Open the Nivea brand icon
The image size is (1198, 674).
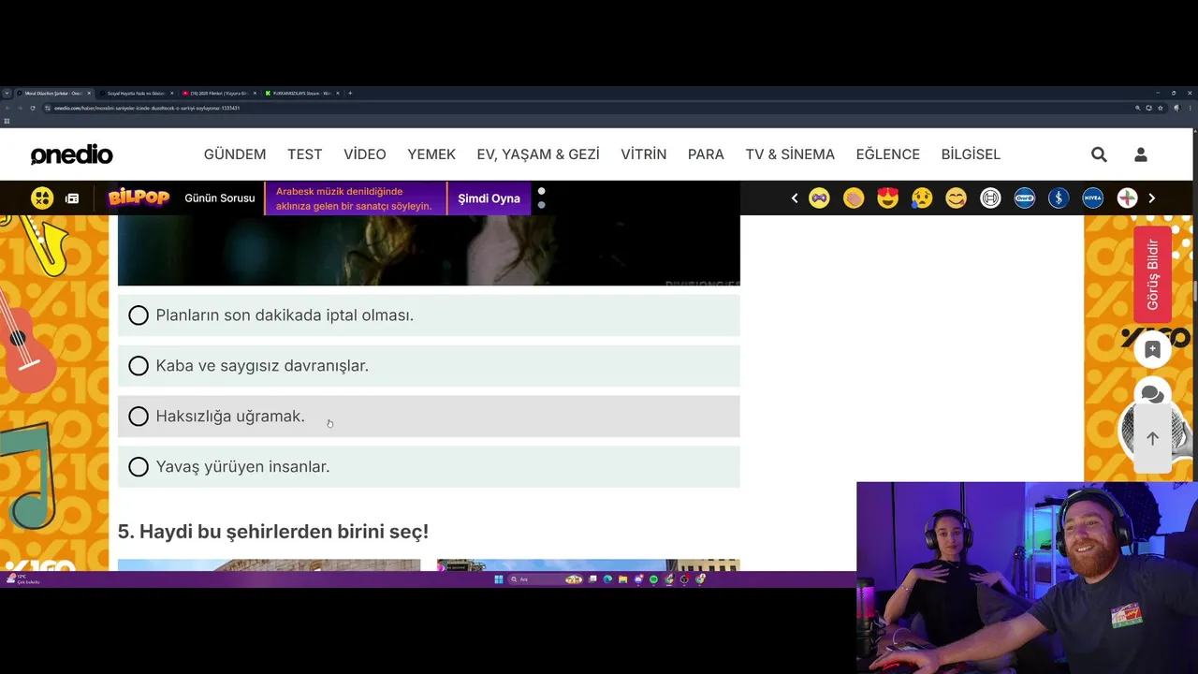(1092, 198)
